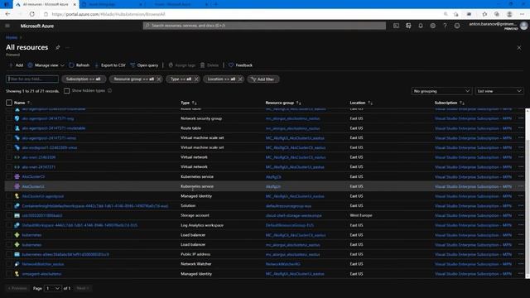Open the List view dropdown
Image resolution: width=530 pixels, height=298 pixels.
[499, 91]
